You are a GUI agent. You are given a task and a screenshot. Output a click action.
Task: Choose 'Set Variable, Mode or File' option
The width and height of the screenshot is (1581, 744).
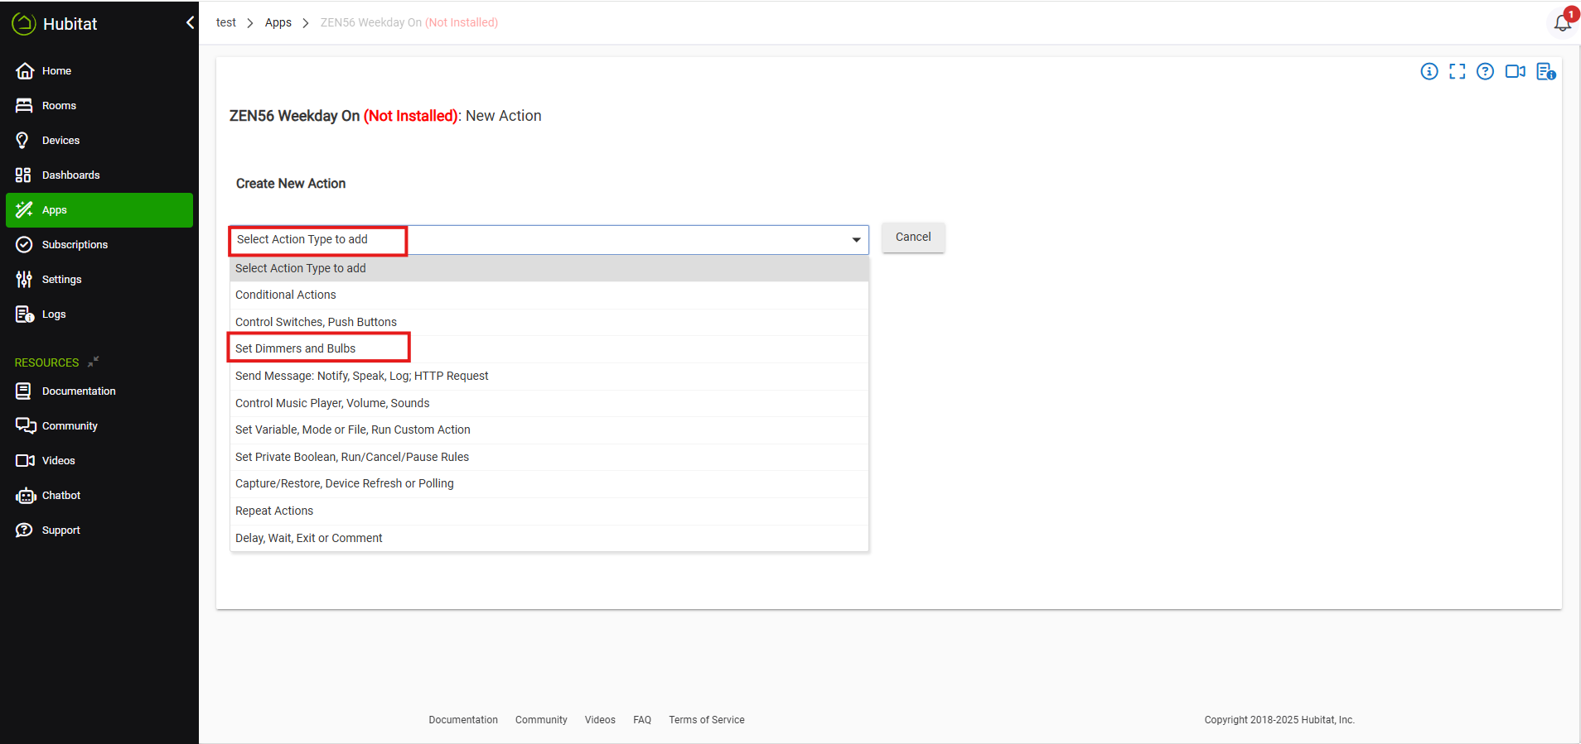tap(549, 430)
